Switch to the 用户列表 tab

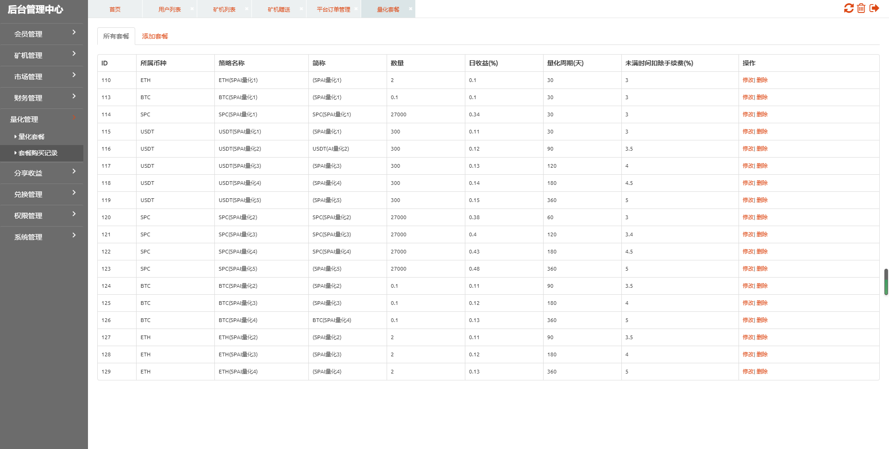[169, 9]
